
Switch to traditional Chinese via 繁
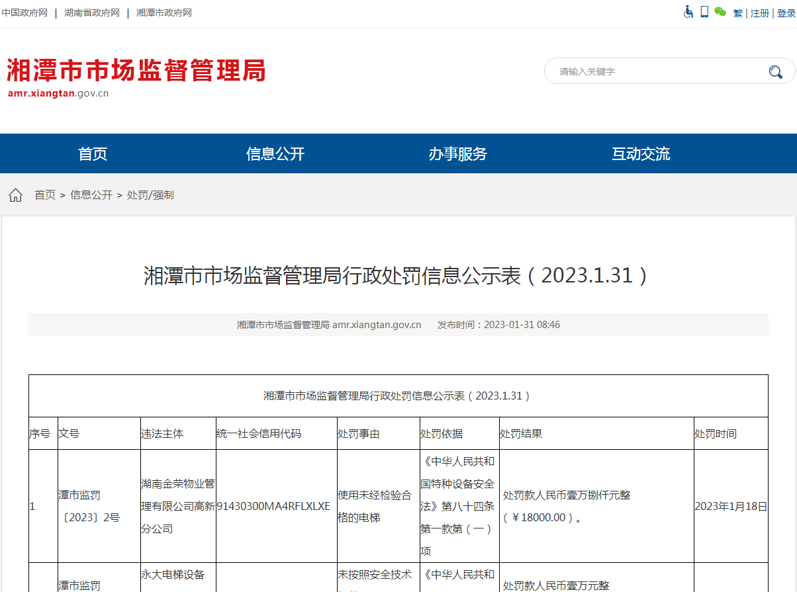[737, 13]
